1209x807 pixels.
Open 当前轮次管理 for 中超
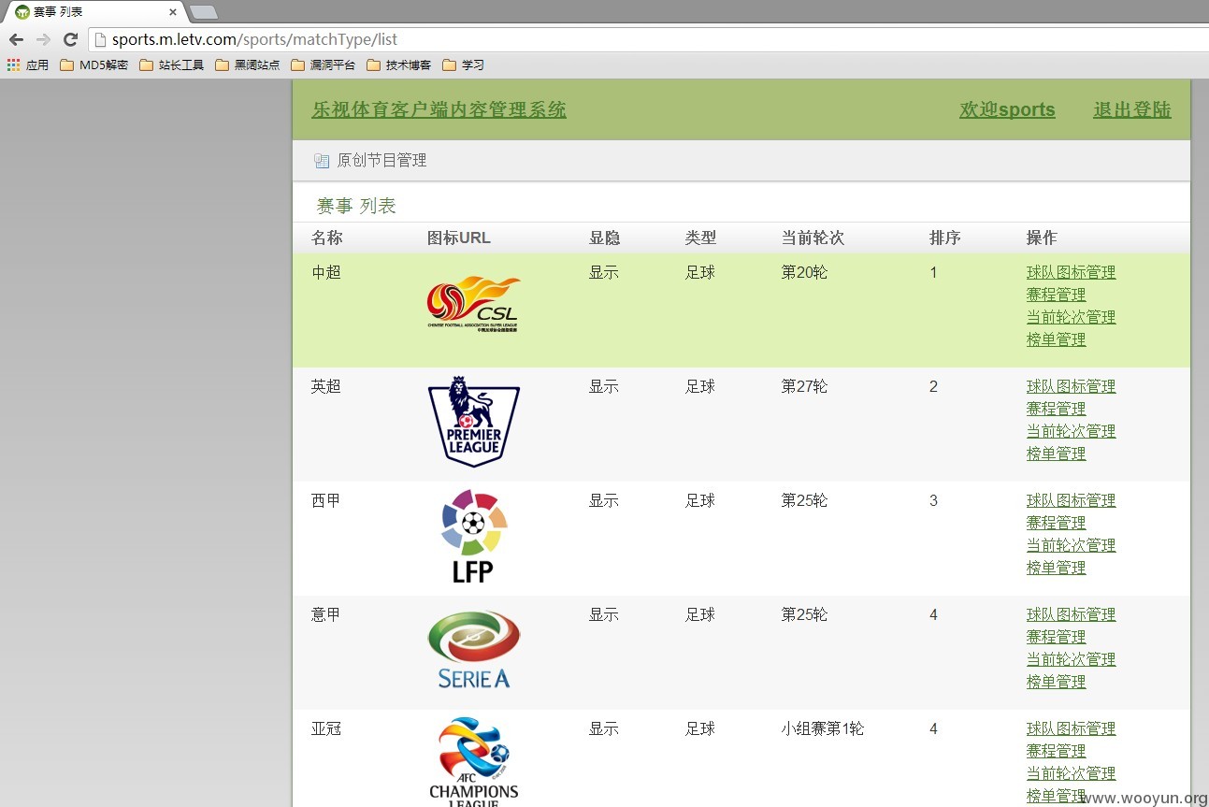[x=1071, y=317]
